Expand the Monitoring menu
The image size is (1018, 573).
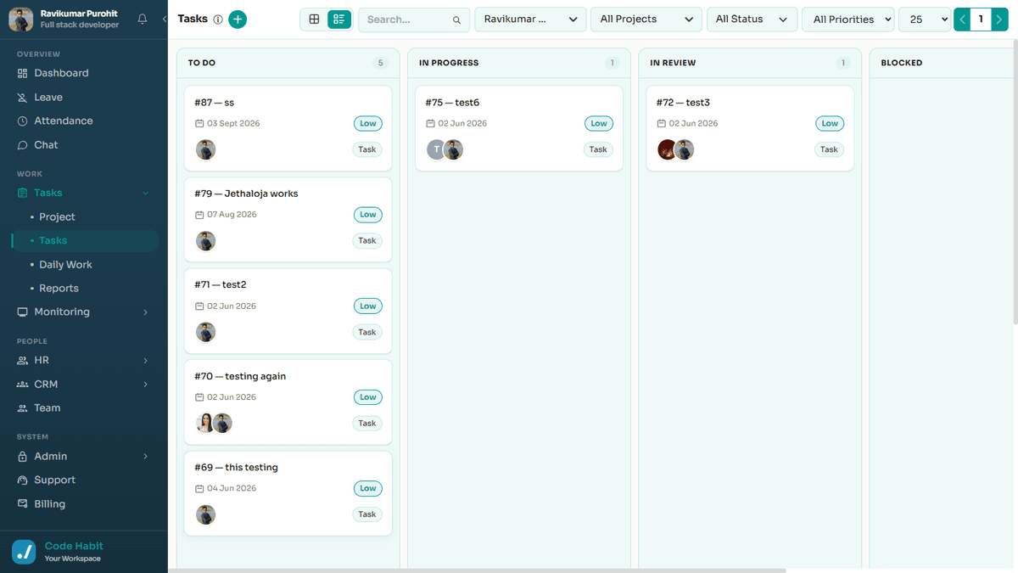click(145, 312)
